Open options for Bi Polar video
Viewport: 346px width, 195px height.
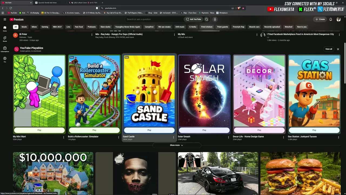pyautogui.click(x=92, y=35)
